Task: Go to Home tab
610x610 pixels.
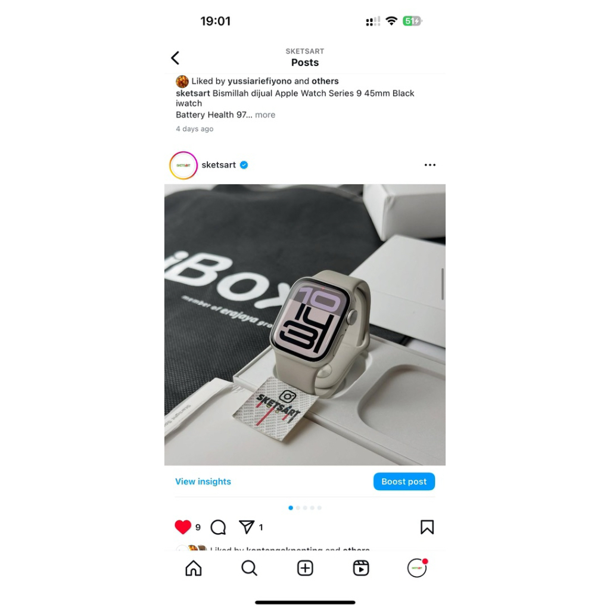Action: (194, 568)
